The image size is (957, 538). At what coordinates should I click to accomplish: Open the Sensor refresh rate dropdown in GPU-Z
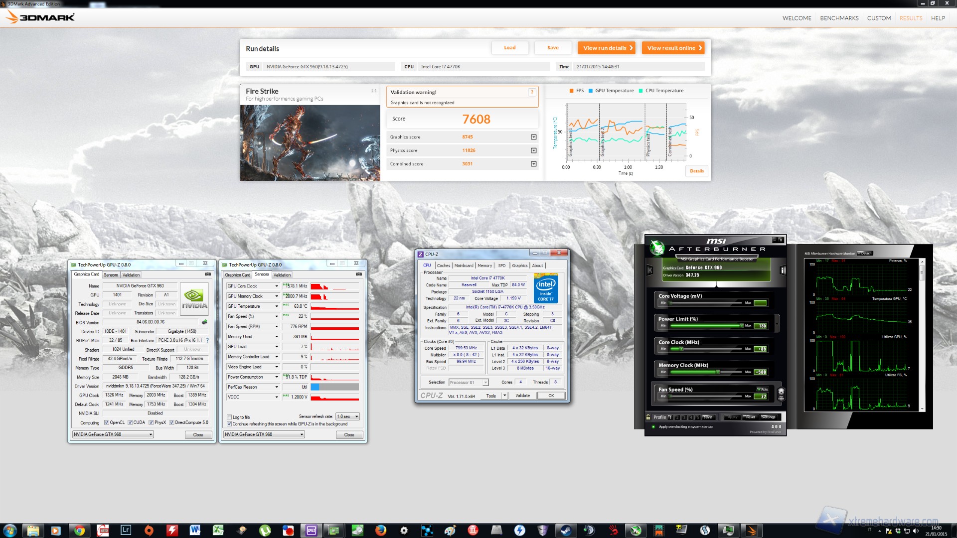[x=347, y=416]
